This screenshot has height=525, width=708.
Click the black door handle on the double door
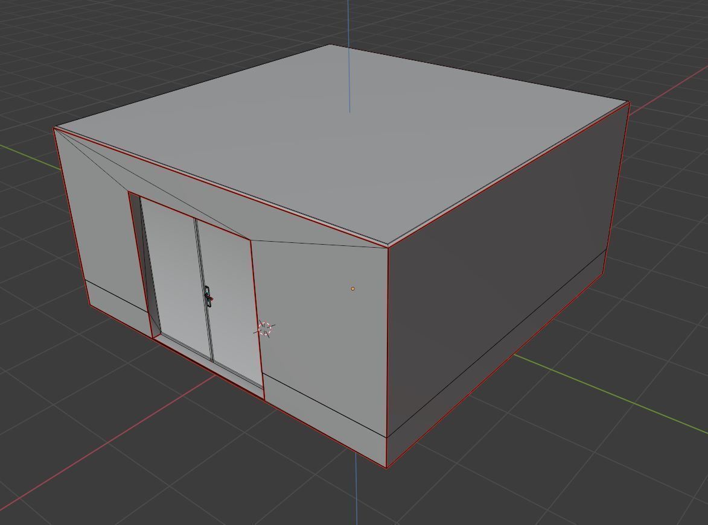208,297
